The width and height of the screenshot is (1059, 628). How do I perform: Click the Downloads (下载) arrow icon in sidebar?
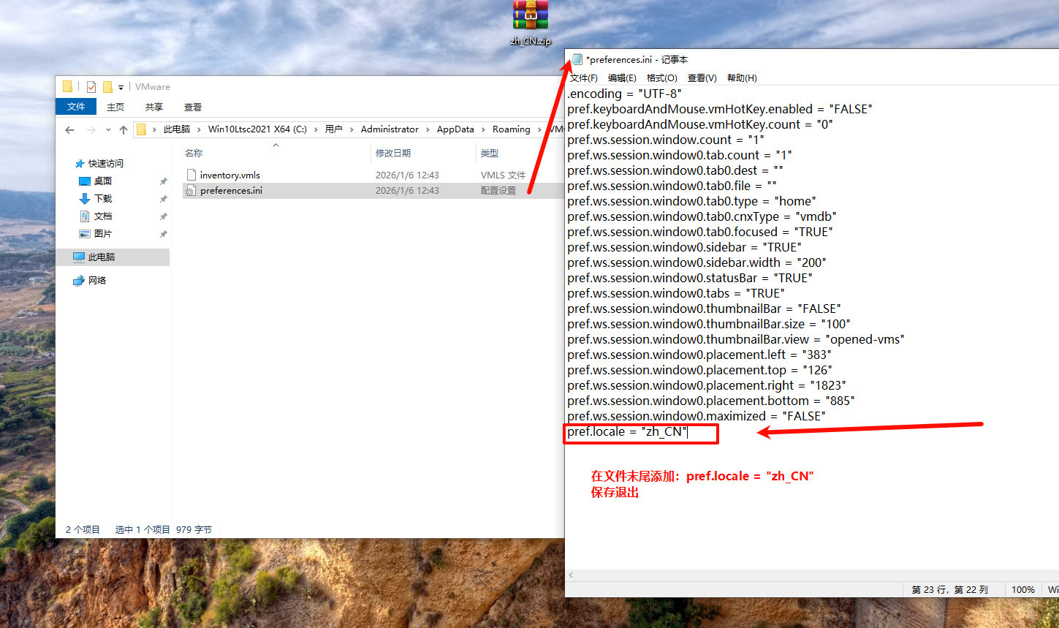tap(85, 199)
